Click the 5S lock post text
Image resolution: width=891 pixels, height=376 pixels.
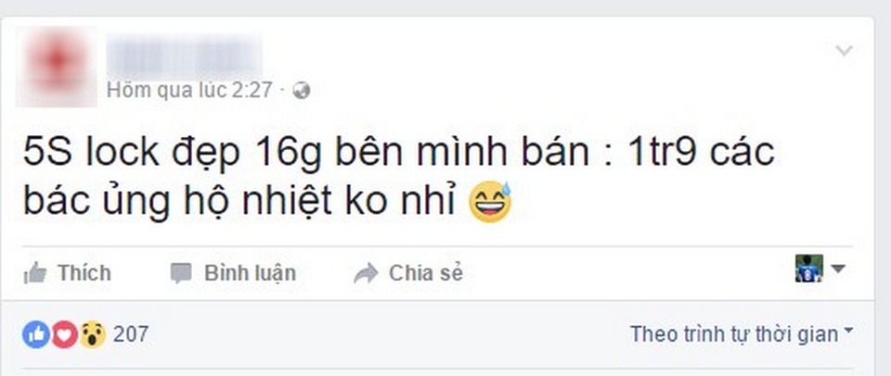click(x=398, y=177)
